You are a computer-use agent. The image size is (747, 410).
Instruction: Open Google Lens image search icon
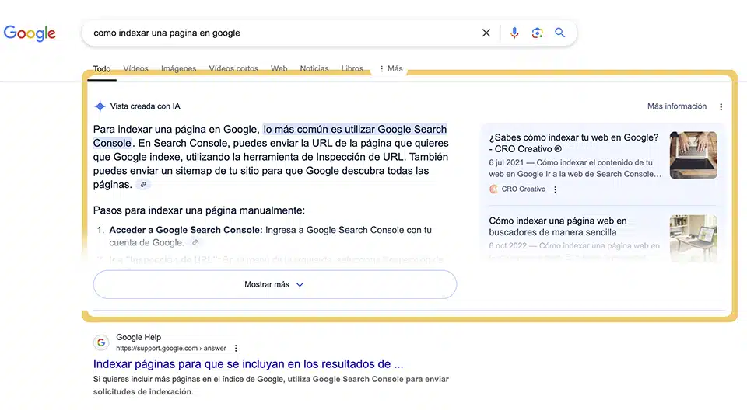pyautogui.click(x=538, y=33)
